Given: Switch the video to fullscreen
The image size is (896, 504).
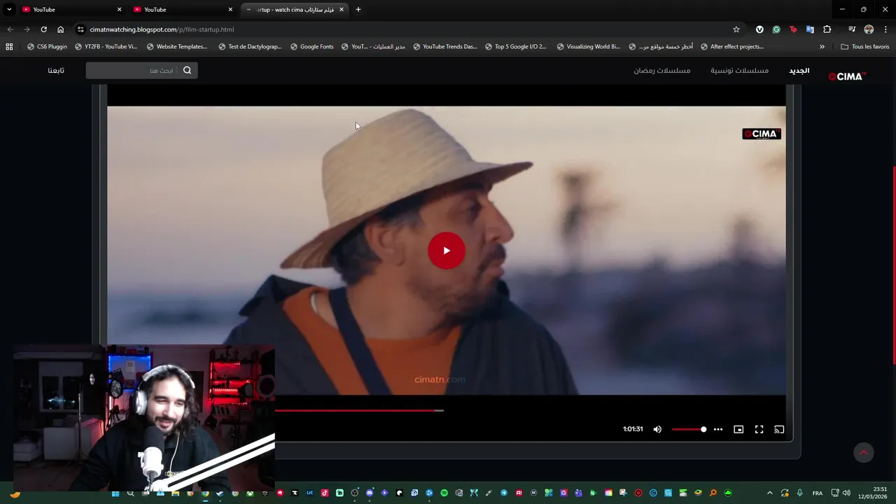Looking at the screenshot, I should tap(759, 429).
